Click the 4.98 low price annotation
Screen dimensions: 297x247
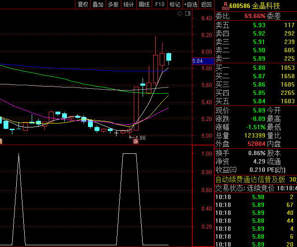click(140, 138)
